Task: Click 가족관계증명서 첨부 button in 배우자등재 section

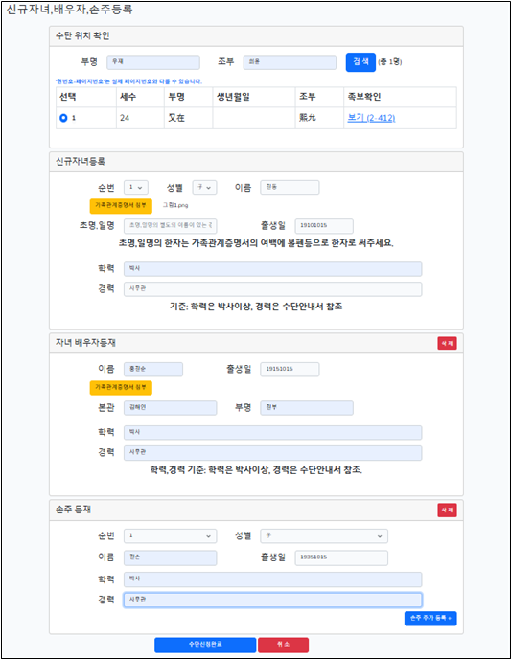Action: click(121, 387)
